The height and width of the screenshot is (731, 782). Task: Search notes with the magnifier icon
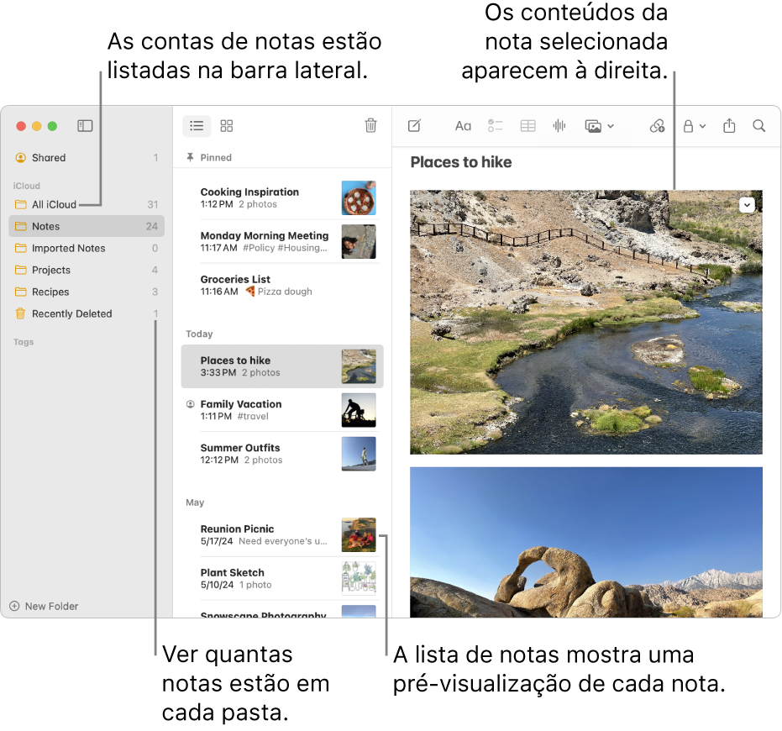coord(758,126)
